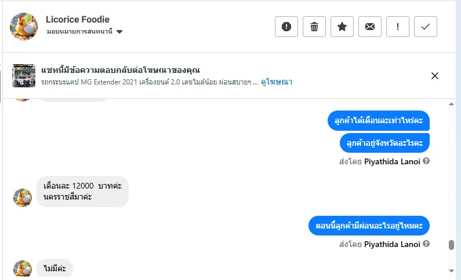Click the scrollbar up arrow
The width and height of the screenshot is (461, 280).
(x=452, y=105)
